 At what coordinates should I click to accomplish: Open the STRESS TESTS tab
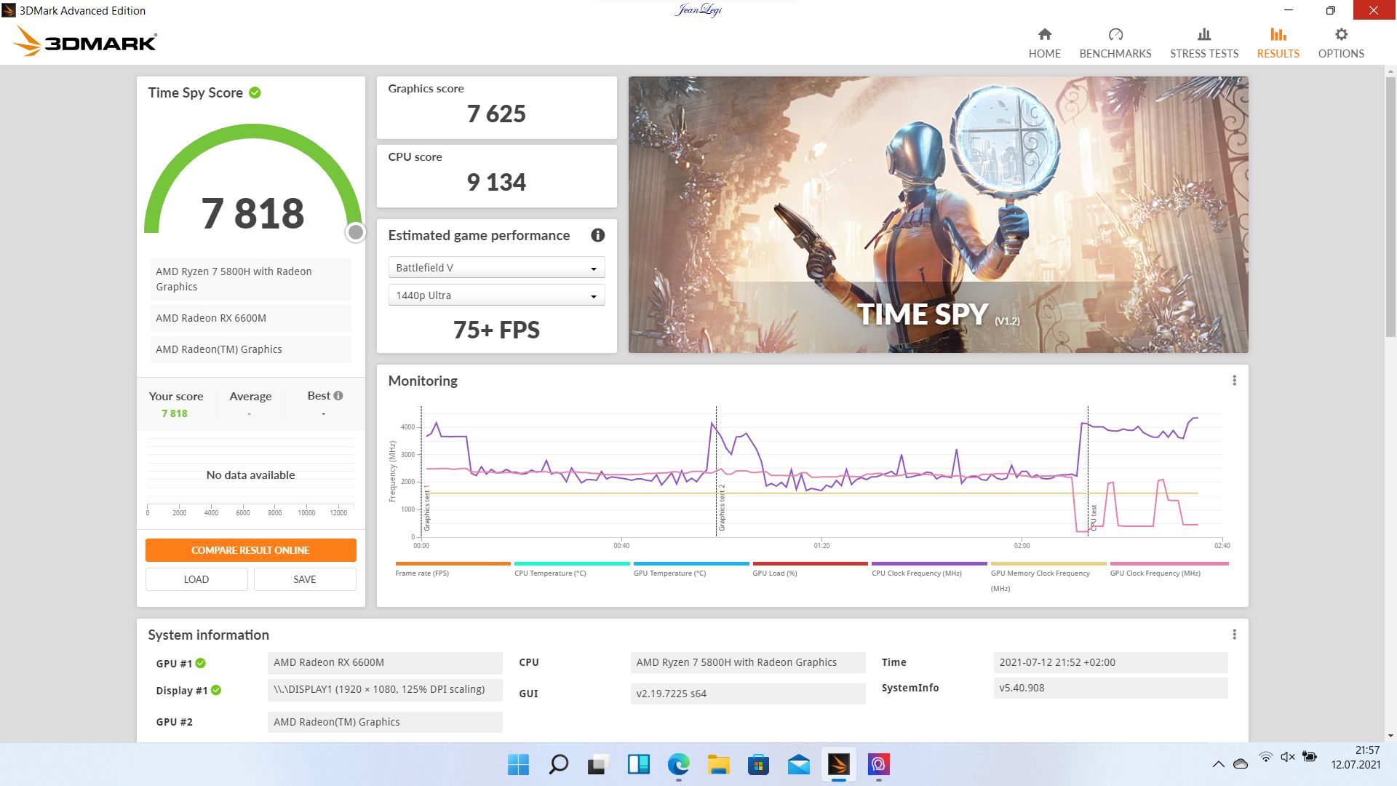pos(1204,42)
